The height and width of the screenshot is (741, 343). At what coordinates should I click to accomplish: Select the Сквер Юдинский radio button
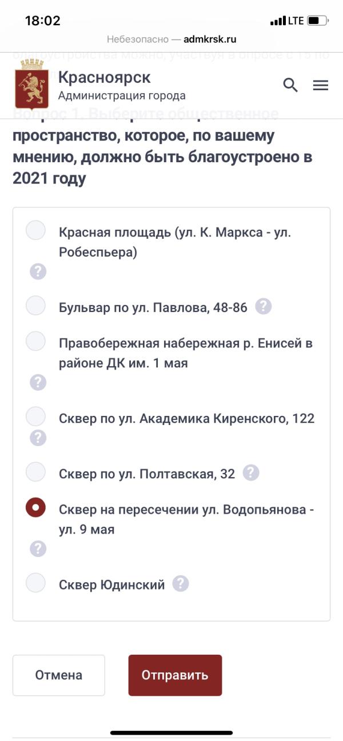35,583
